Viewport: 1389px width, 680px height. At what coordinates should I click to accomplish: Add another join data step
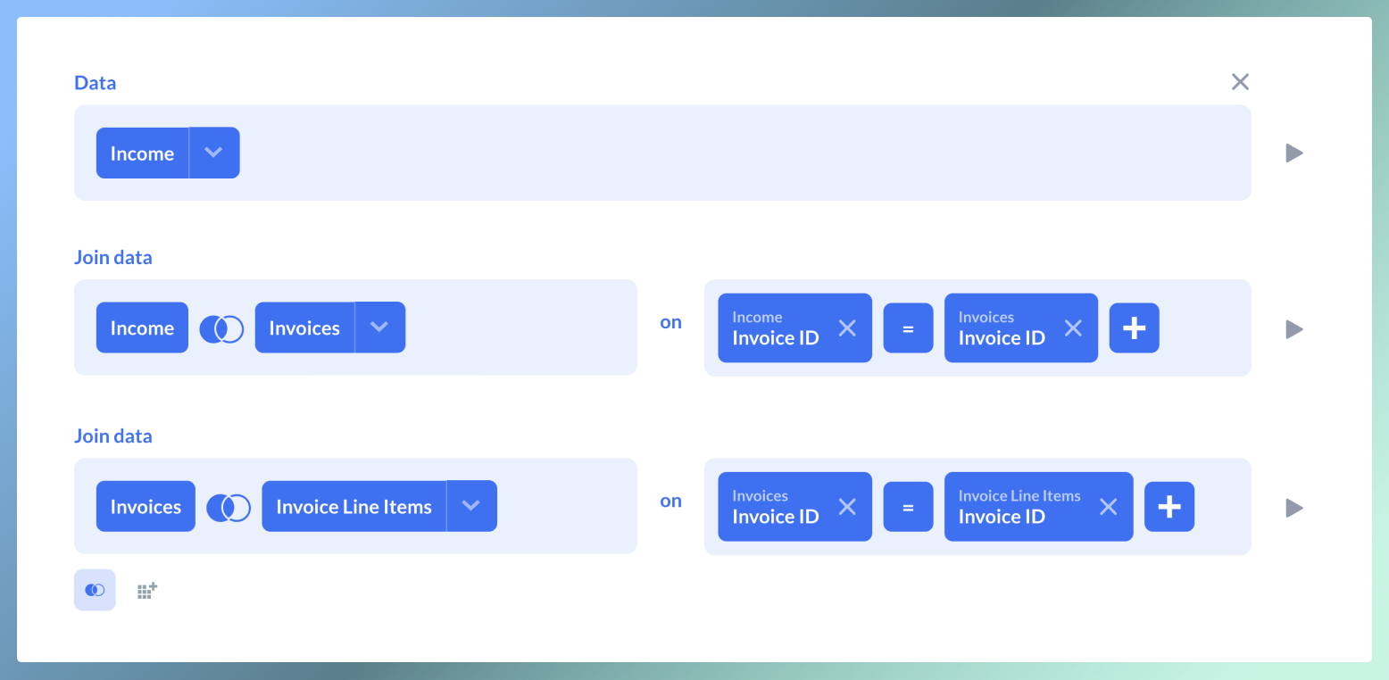click(x=95, y=590)
